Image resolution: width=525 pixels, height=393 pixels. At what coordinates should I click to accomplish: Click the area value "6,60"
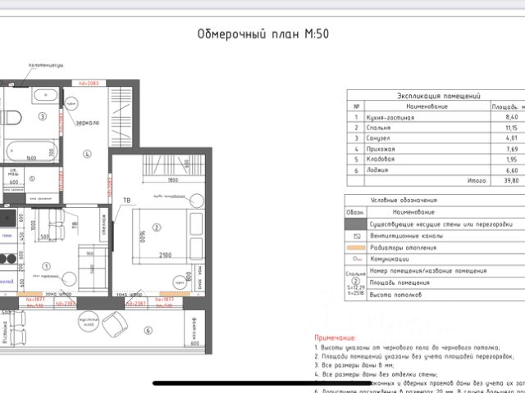tap(512, 170)
